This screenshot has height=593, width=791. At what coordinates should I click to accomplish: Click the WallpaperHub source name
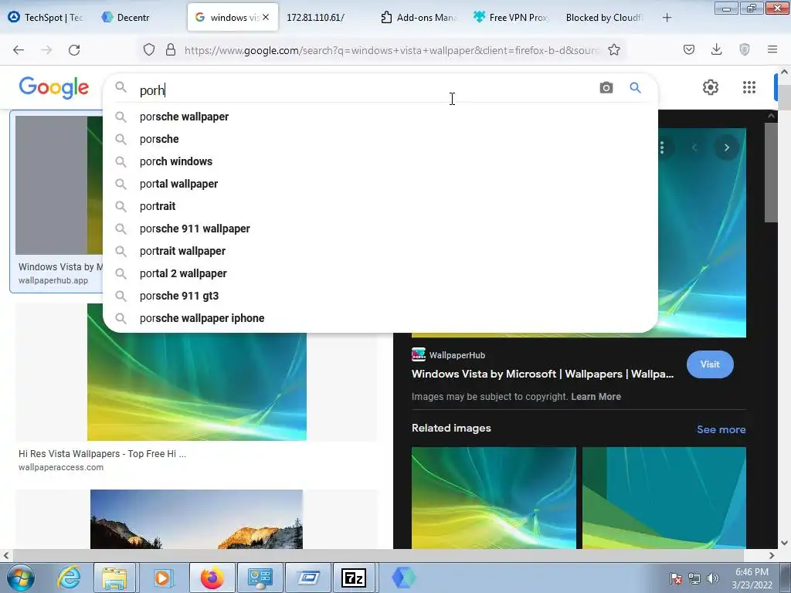click(x=457, y=355)
